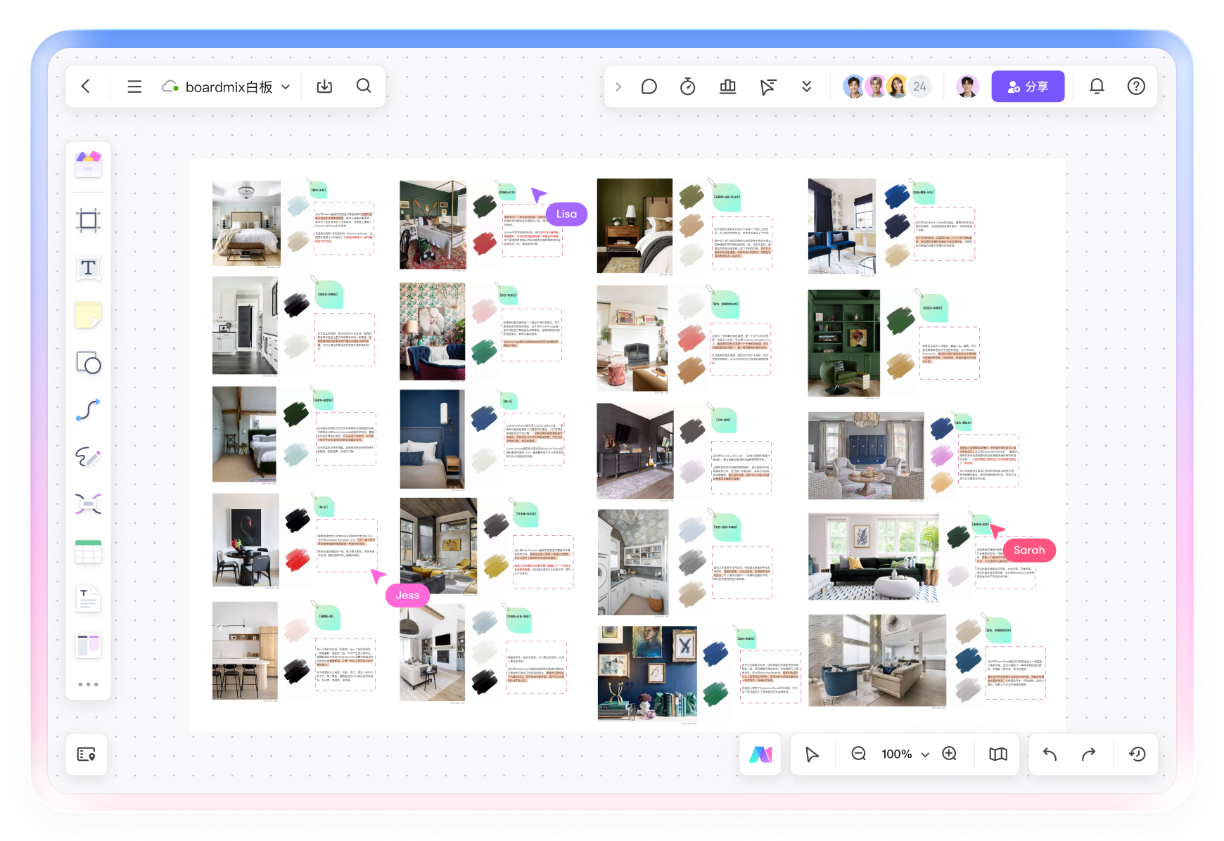Open the comments bubble icon
The height and width of the screenshot is (841, 1224).
point(649,86)
